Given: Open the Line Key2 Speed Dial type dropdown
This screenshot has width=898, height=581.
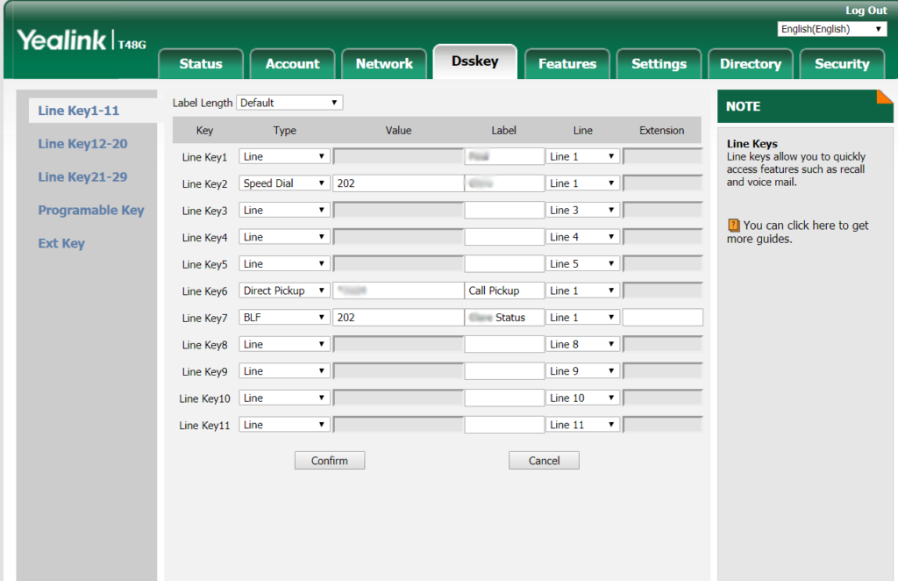Looking at the screenshot, I should coord(284,183).
